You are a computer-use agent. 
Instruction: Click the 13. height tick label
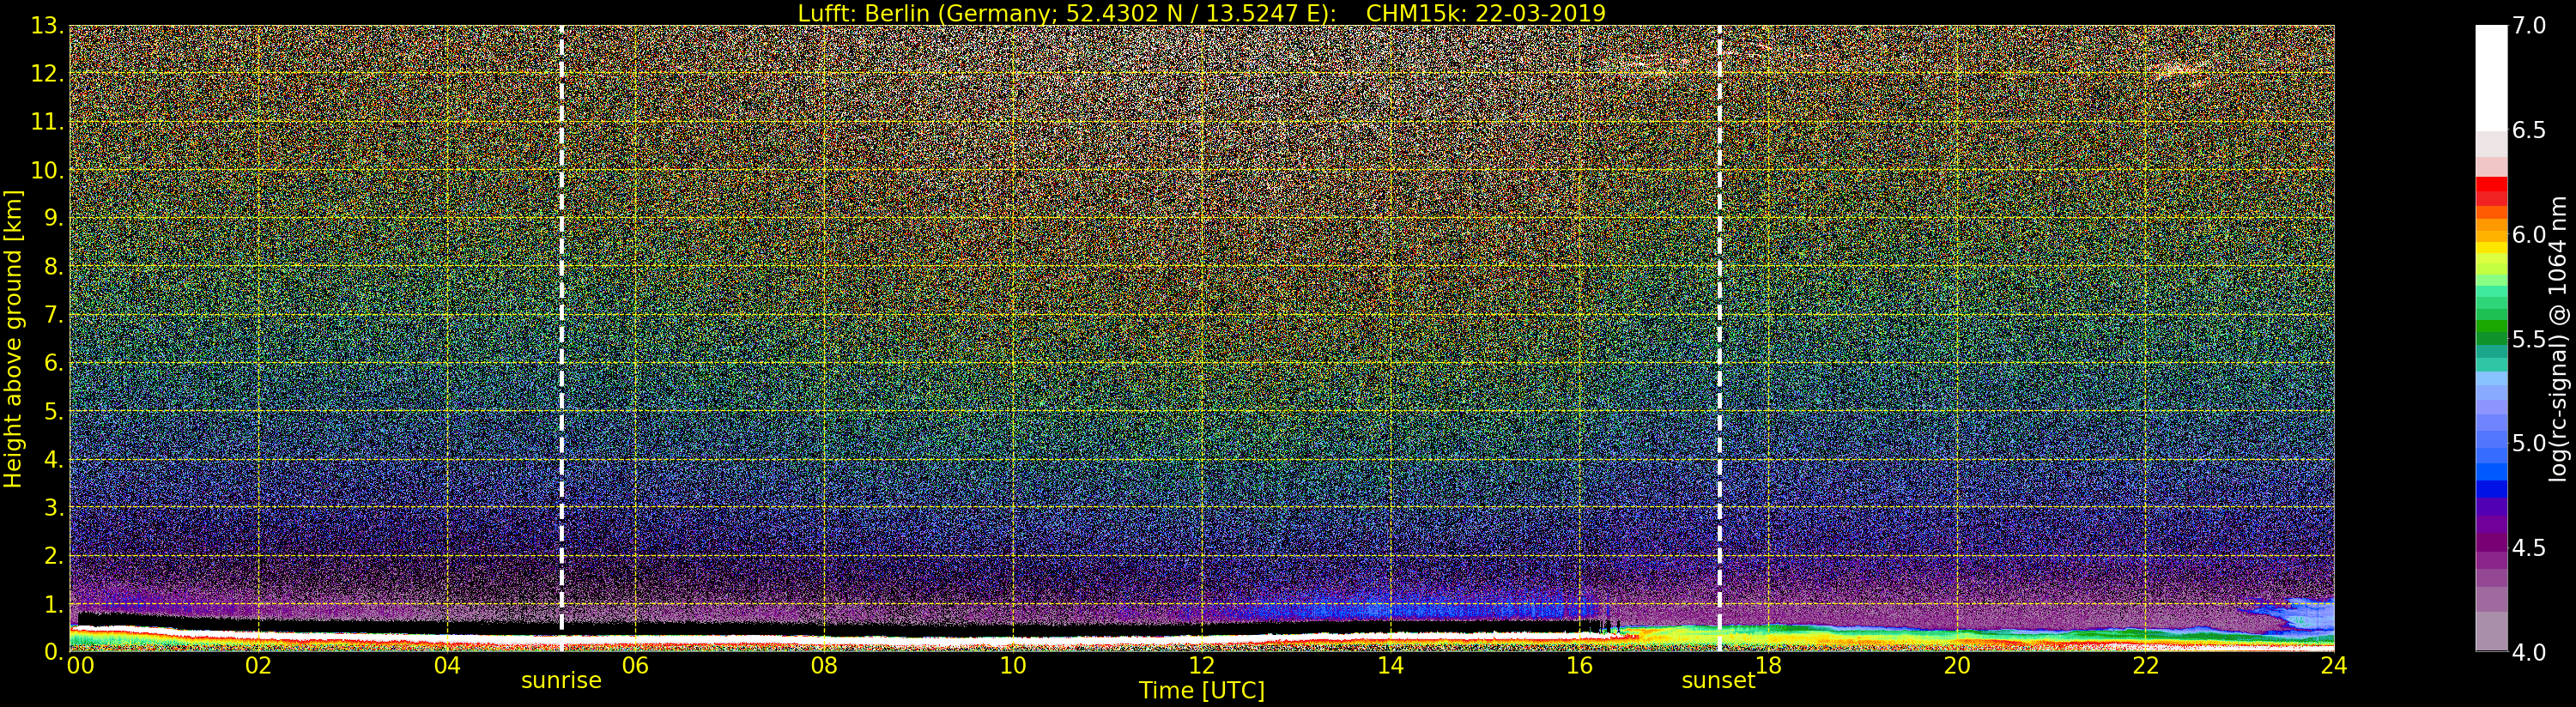[47, 26]
